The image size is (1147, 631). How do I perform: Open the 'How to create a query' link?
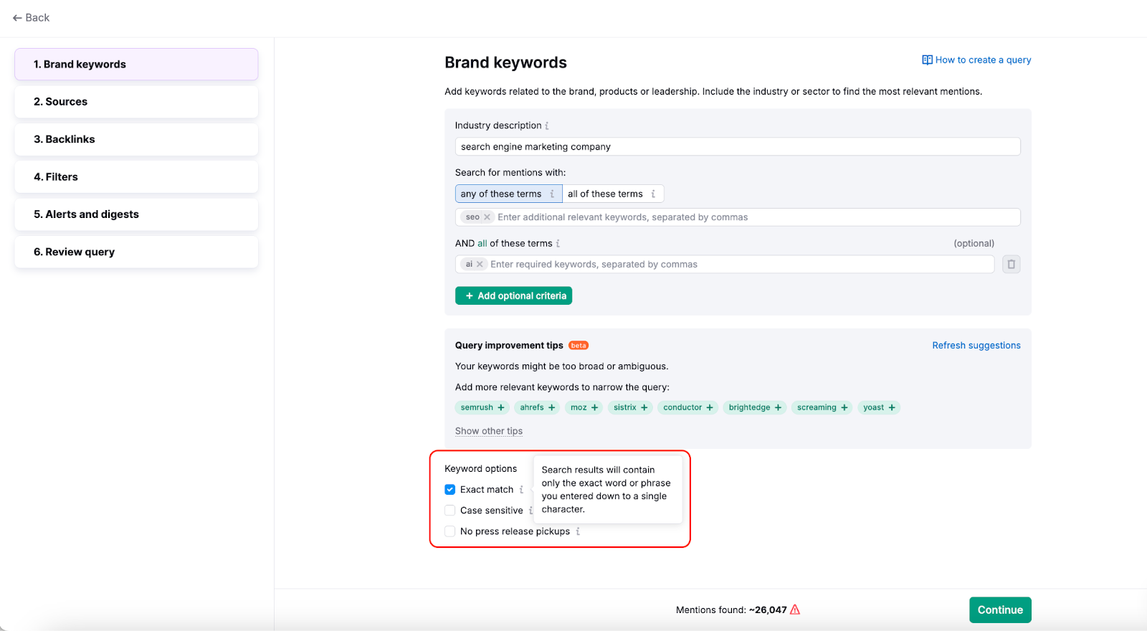976,60
